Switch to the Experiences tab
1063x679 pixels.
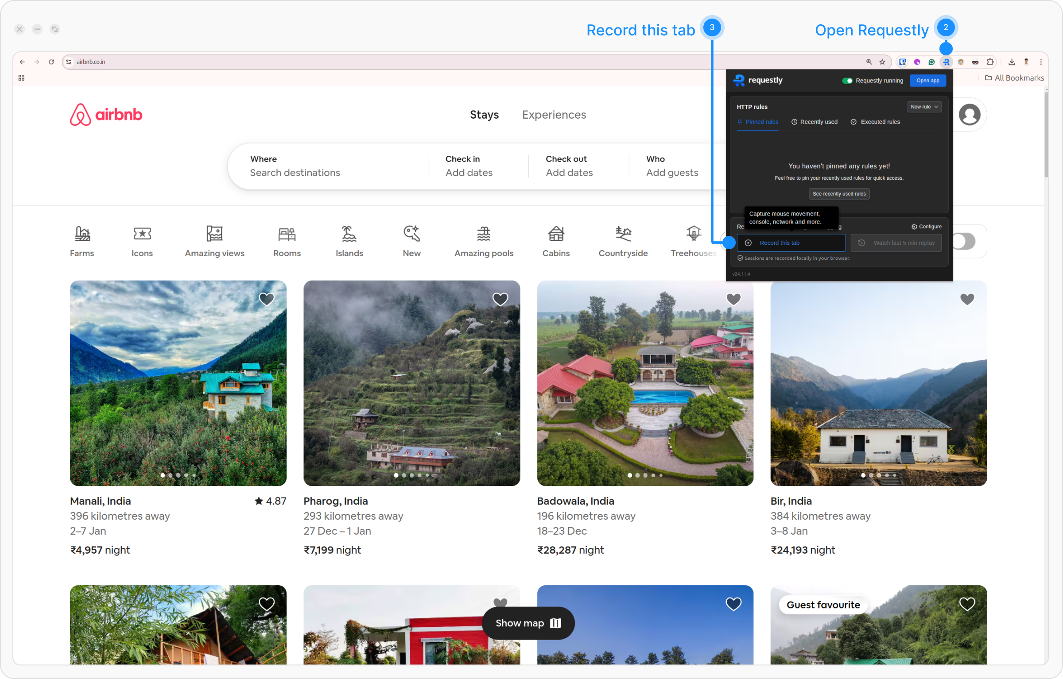click(x=554, y=115)
